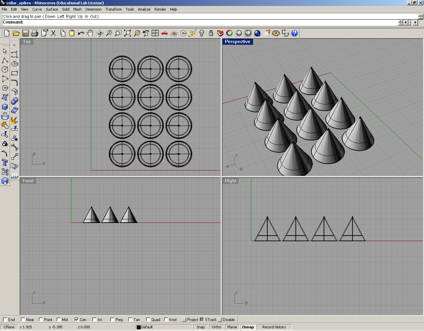This screenshot has width=424, height=331.
Task: Open the Render menu
Action: point(160,9)
